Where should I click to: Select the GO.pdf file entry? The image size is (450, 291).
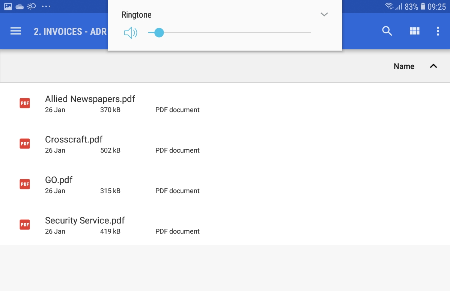(59, 180)
